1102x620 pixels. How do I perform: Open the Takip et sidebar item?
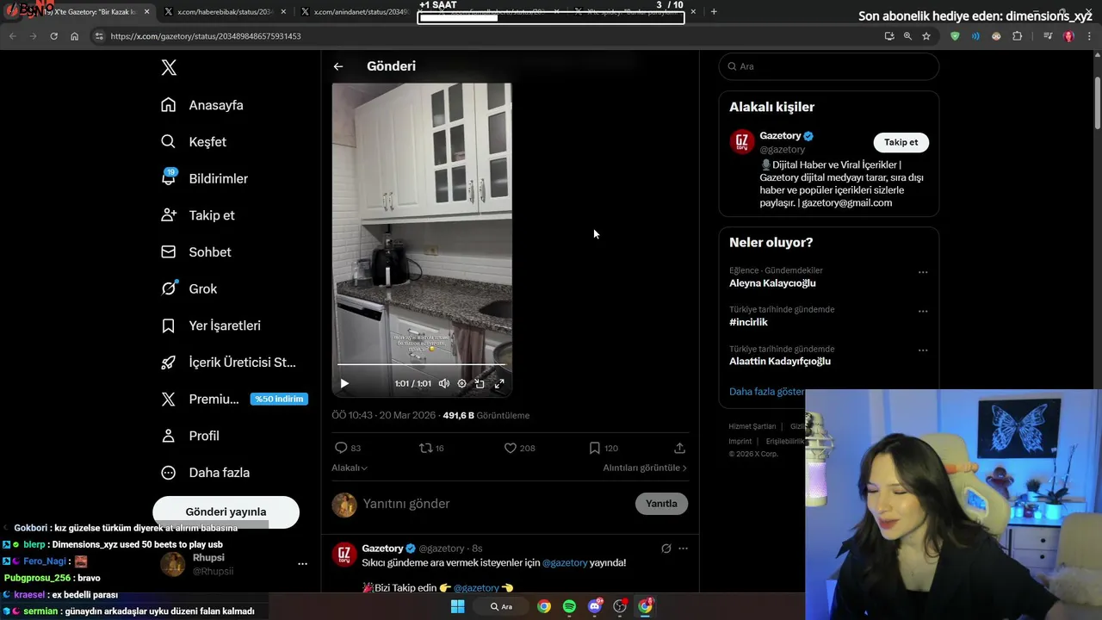(197, 215)
